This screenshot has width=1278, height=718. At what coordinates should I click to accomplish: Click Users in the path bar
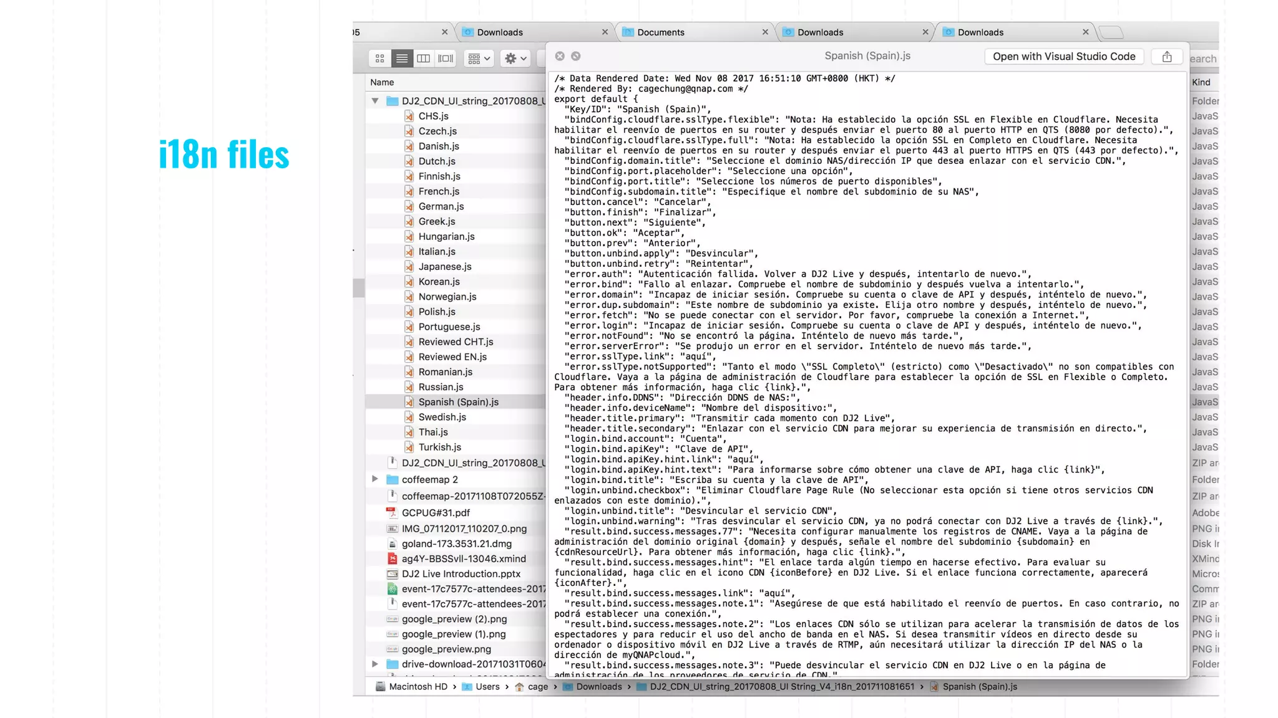click(487, 687)
